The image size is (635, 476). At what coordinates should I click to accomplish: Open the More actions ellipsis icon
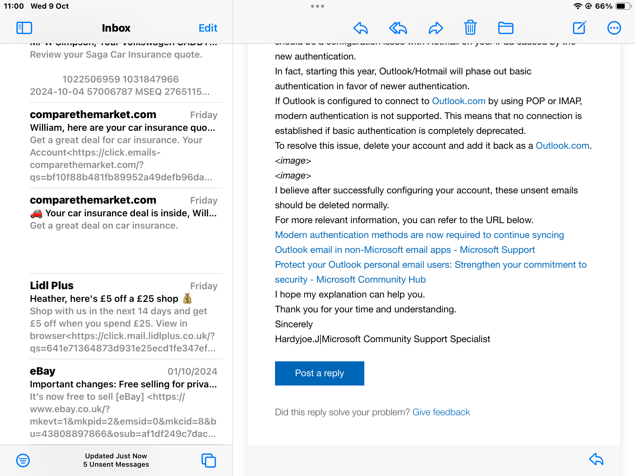[x=614, y=28]
